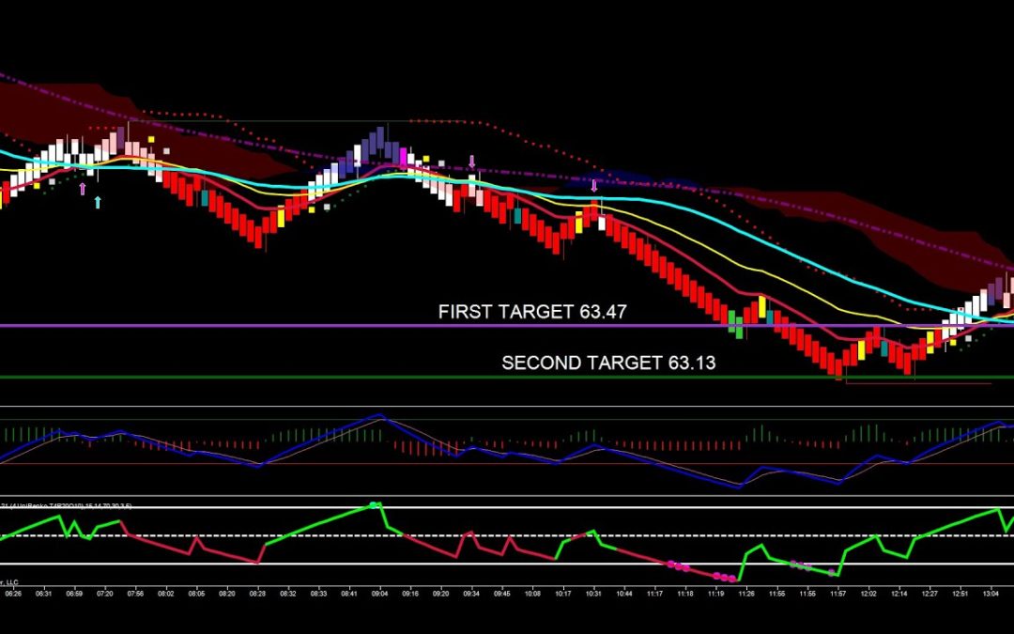Click the 09:04 time axis label

tap(380, 594)
